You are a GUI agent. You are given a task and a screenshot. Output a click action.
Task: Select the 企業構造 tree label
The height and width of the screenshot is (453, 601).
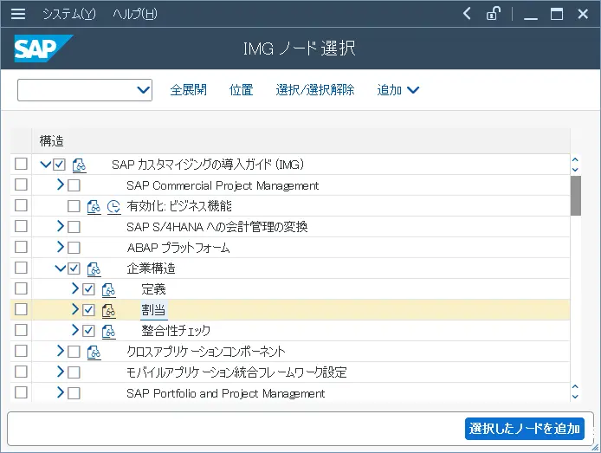(151, 269)
